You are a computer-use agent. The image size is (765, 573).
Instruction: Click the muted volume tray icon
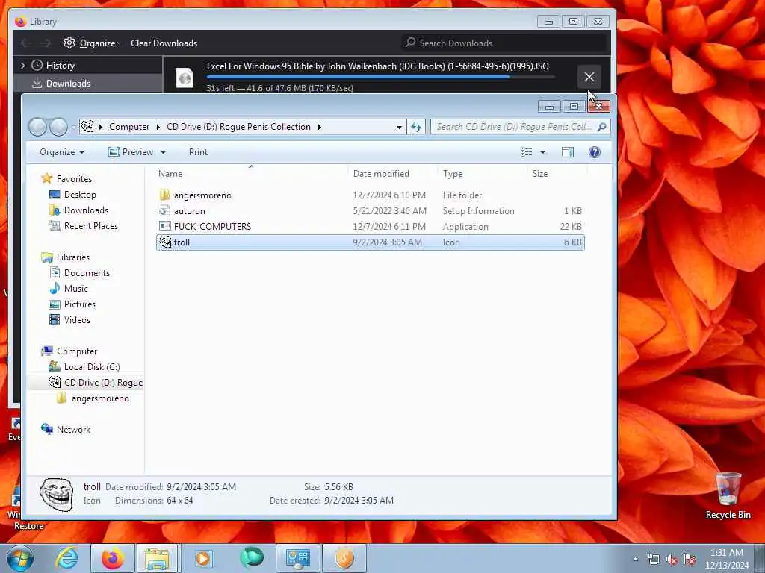coord(672,560)
